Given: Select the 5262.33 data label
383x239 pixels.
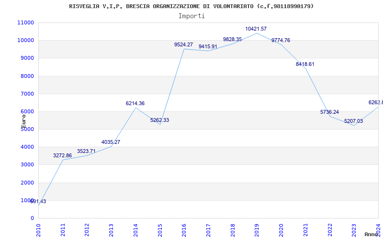Looking at the screenshot, I should coord(159,120).
